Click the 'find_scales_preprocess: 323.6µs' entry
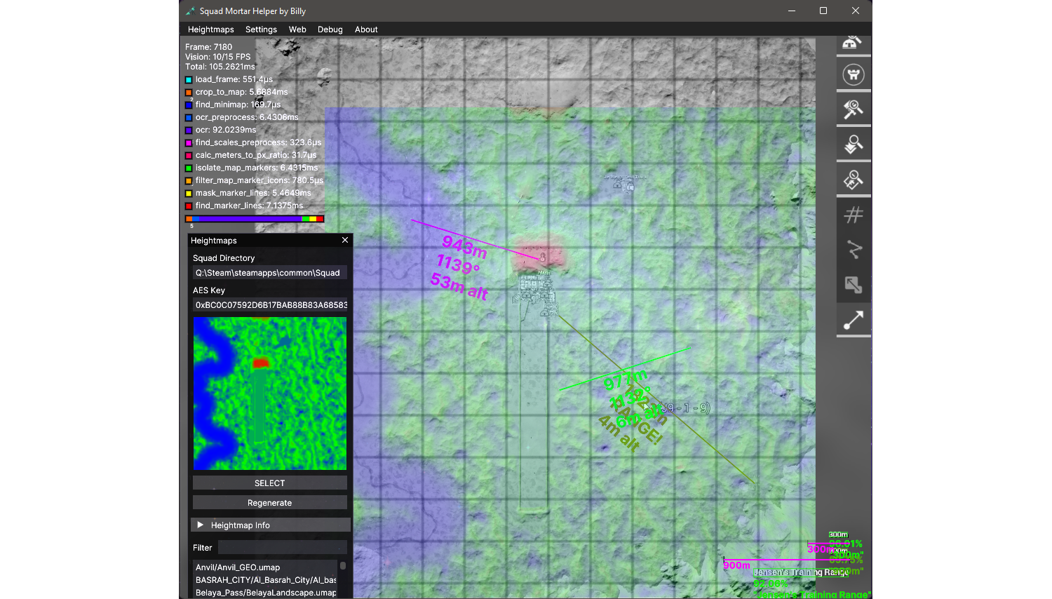 [x=258, y=142]
